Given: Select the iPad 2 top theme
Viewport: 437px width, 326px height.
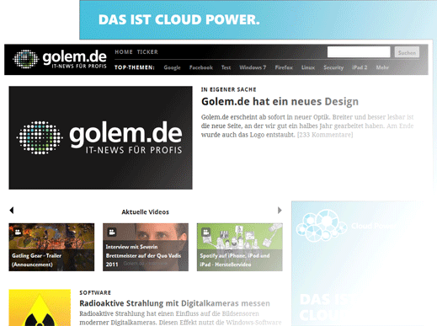Looking at the screenshot, I should (x=360, y=67).
